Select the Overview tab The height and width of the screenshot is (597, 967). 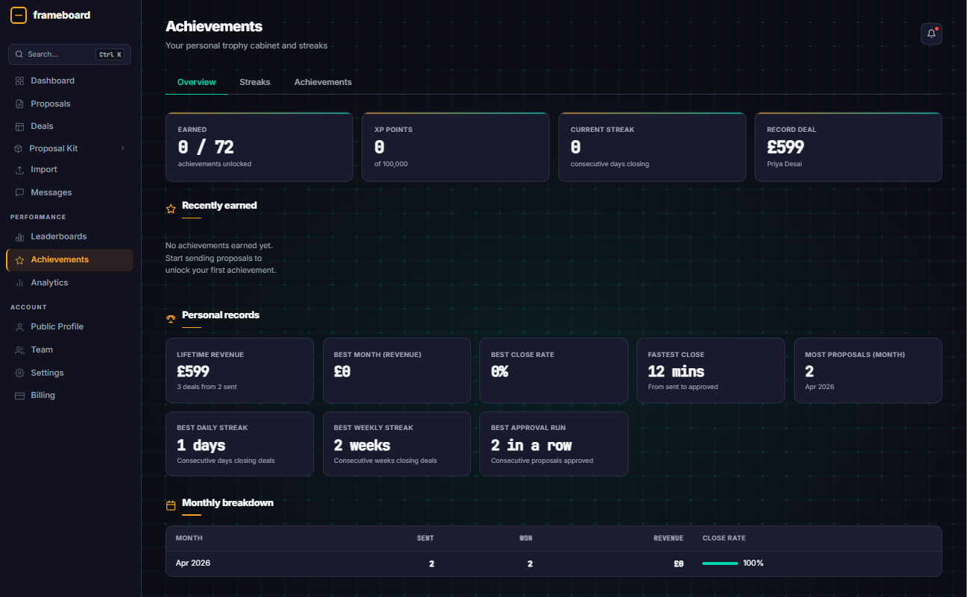pyautogui.click(x=197, y=82)
